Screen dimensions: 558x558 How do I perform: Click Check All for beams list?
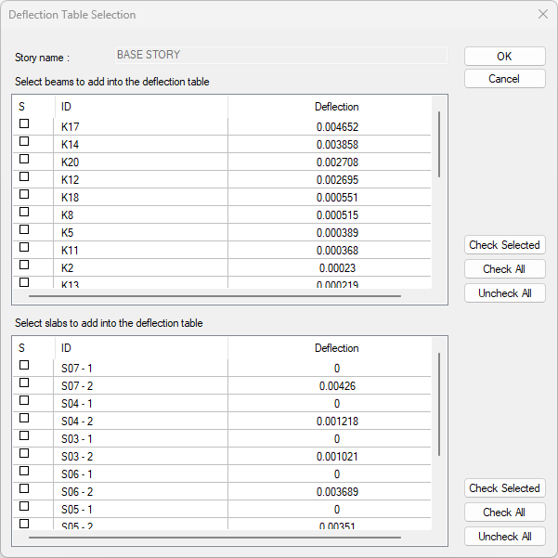(x=504, y=269)
